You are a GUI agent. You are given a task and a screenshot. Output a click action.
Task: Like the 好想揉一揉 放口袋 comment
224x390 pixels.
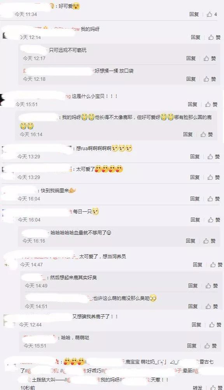pos(210,79)
